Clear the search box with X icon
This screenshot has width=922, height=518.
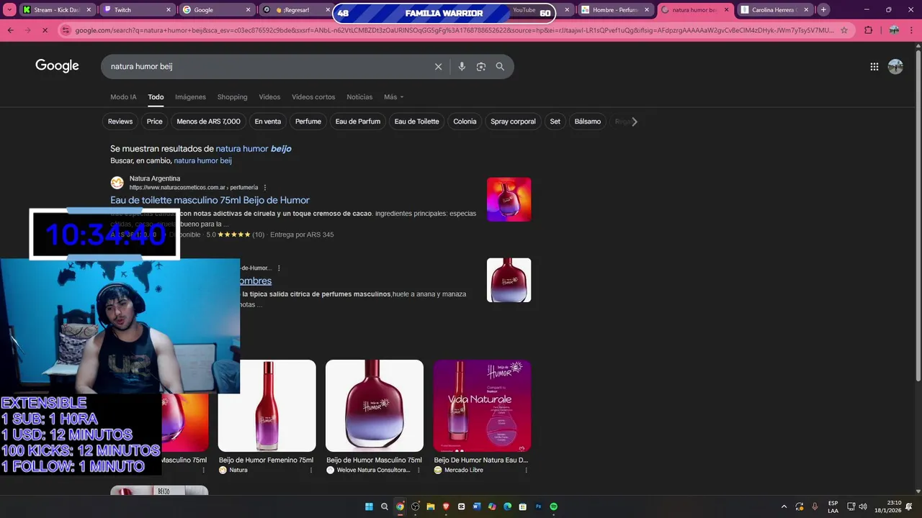point(438,66)
